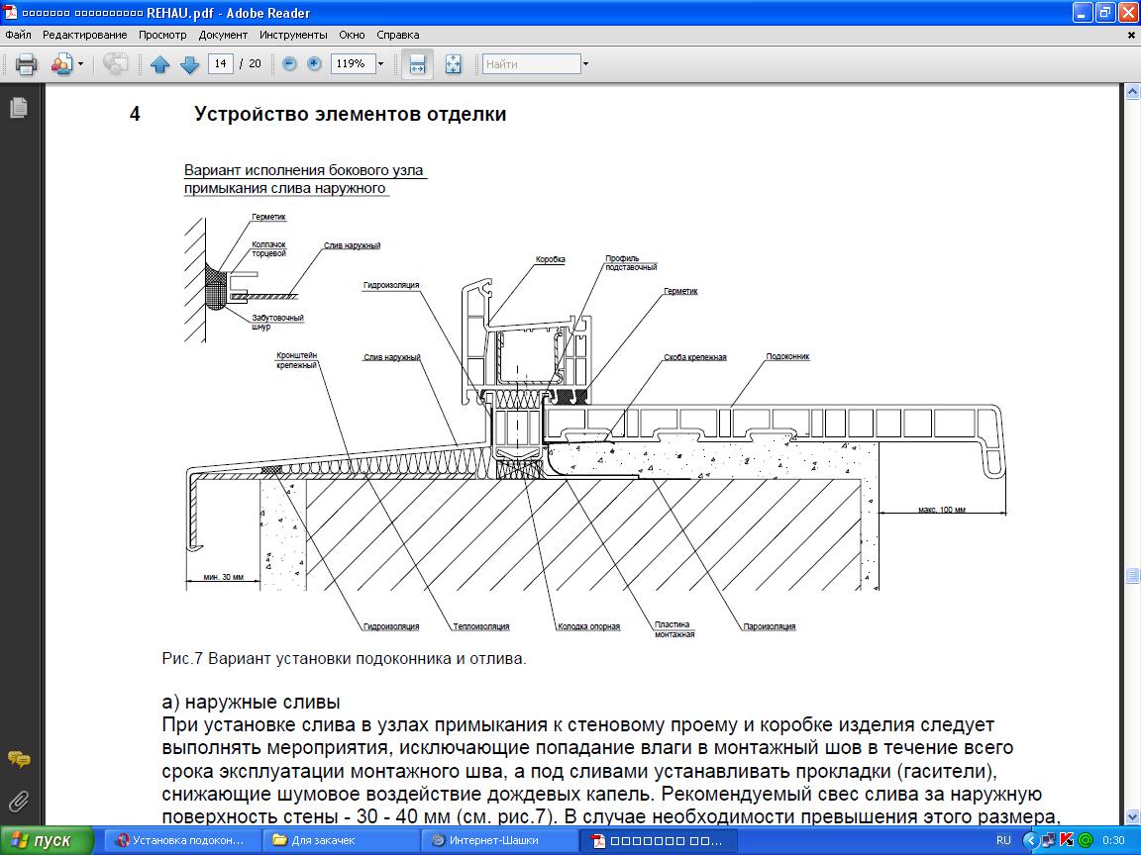Click the network computers tray icon

tap(1048, 840)
